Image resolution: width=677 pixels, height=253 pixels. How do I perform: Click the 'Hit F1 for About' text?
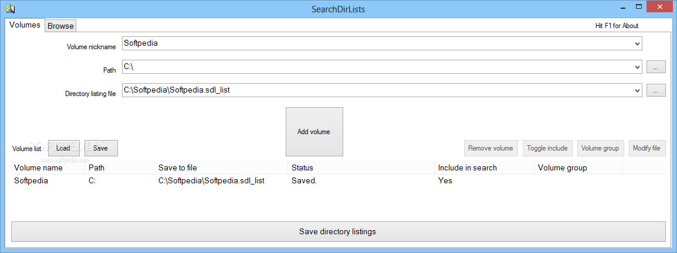point(617,26)
